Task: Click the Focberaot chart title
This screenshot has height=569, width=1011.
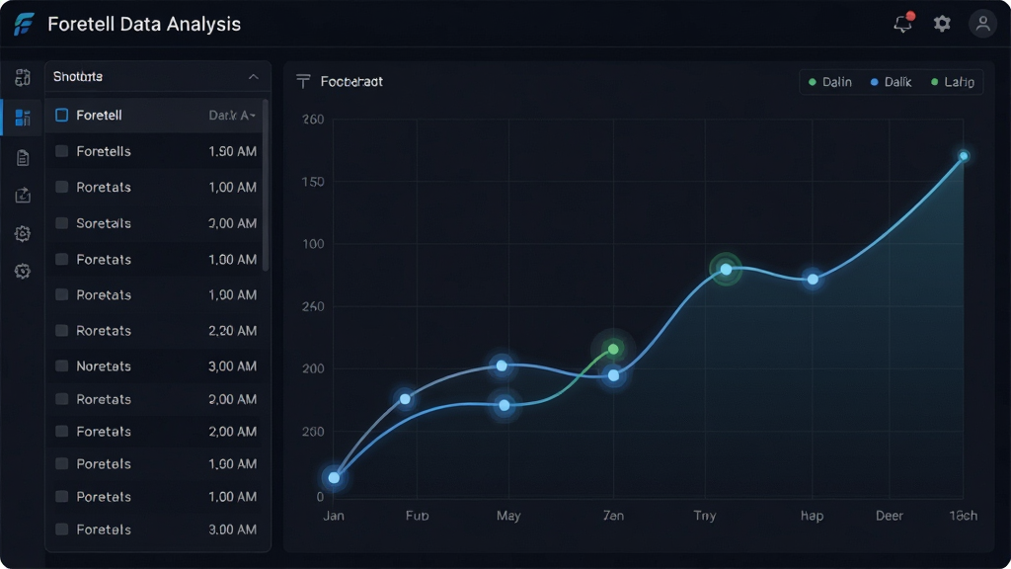Action: click(351, 81)
